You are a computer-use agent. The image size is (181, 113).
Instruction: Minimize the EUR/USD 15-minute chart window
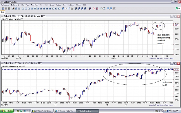(x=172, y=63)
